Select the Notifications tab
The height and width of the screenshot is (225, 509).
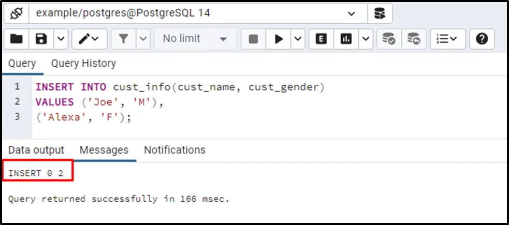point(174,150)
